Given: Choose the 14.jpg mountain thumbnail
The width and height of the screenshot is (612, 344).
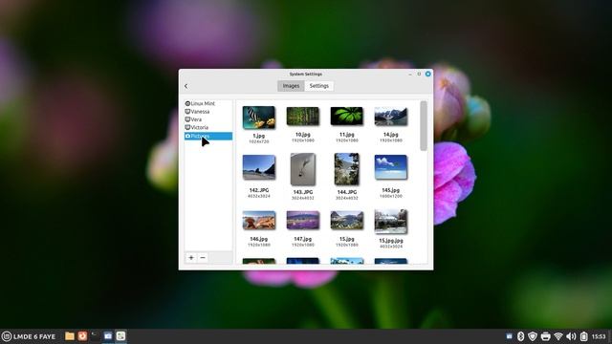Looking at the screenshot, I should [391, 117].
